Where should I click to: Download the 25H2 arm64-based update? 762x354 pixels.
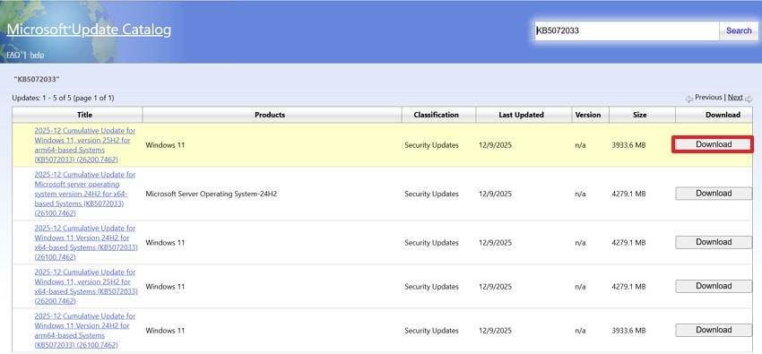714,144
